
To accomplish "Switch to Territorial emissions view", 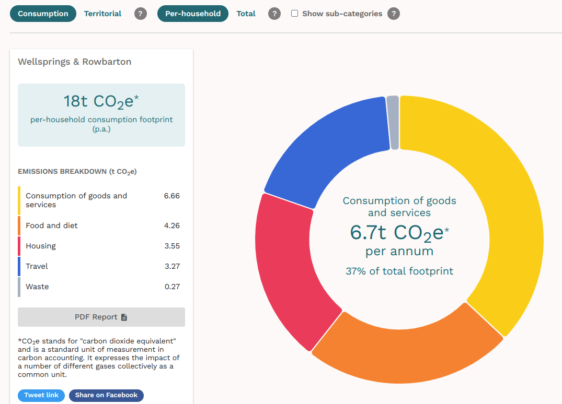I will point(102,14).
